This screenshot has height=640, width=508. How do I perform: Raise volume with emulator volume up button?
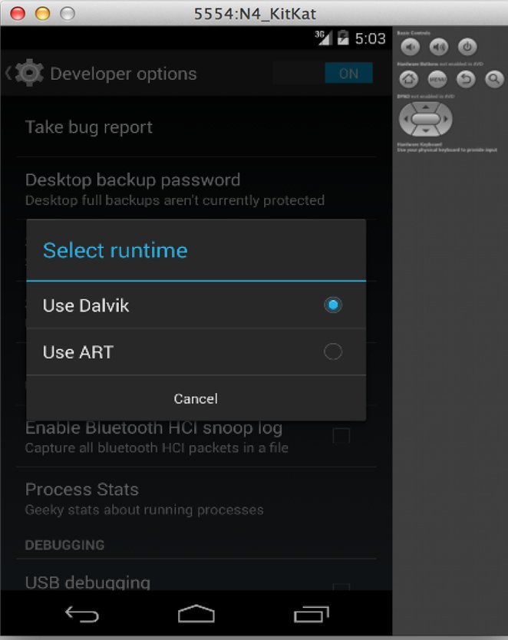[439, 48]
